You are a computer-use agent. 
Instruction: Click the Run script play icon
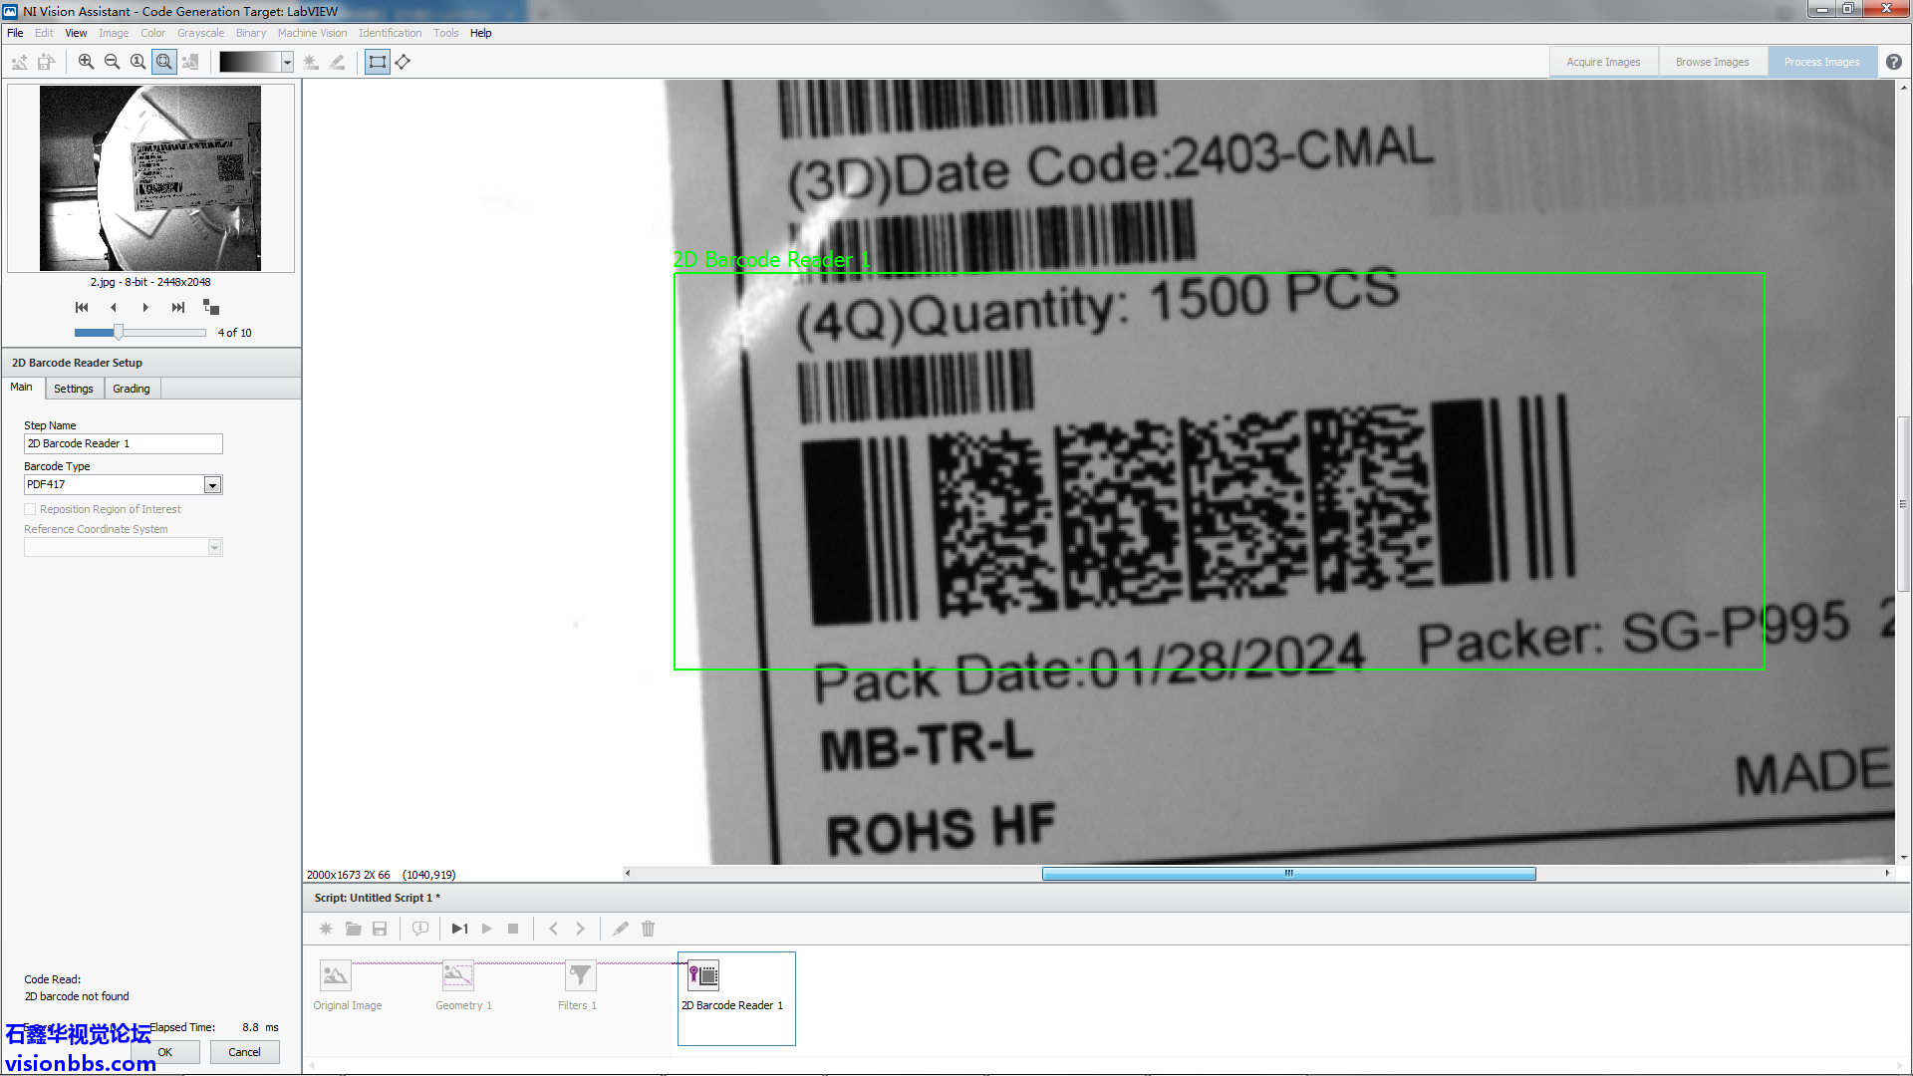click(487, 929)
